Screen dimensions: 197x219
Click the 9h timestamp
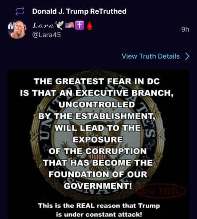point(185,30)
